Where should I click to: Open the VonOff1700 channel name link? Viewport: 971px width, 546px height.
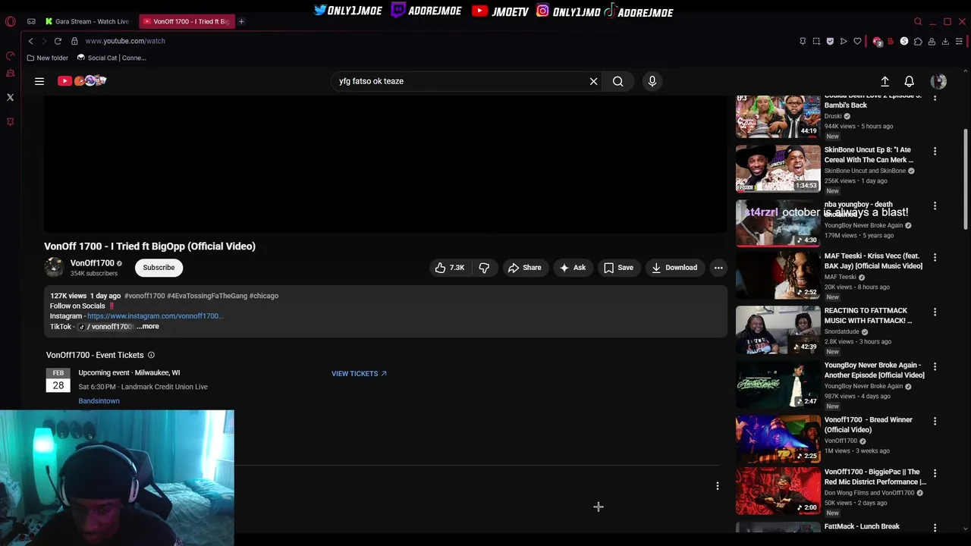[92, 263]
